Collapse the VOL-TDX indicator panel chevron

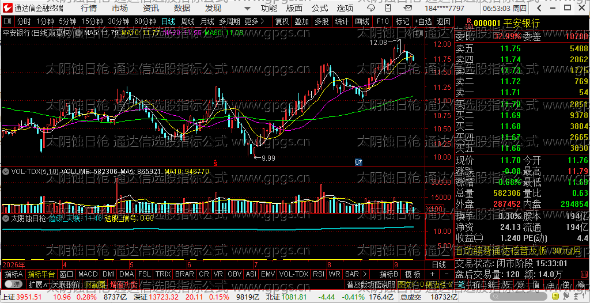5,171
